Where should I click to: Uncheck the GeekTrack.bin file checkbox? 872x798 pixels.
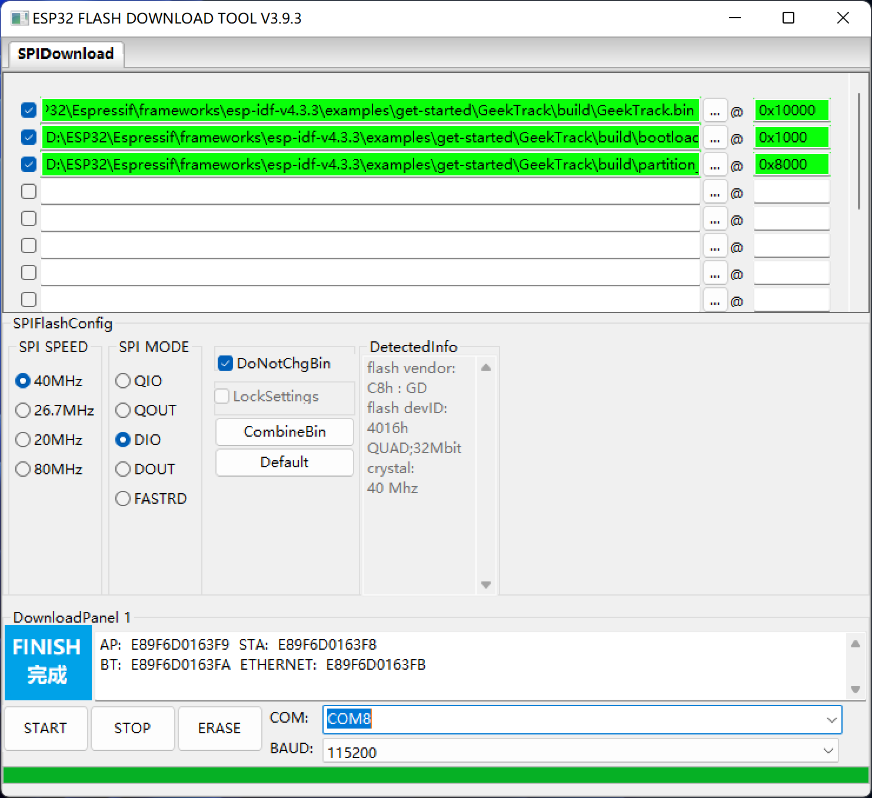pyautogui.click(x=29, y=110)
